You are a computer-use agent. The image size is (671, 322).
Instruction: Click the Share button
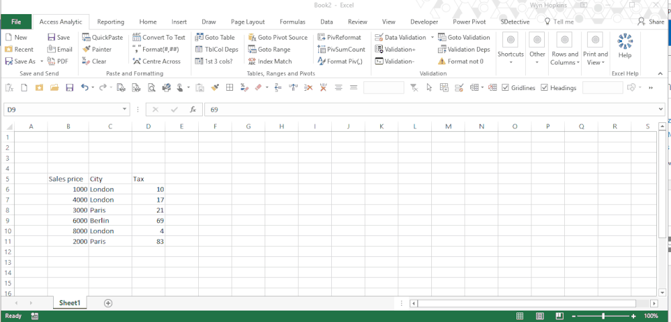[x=651, y=22]
